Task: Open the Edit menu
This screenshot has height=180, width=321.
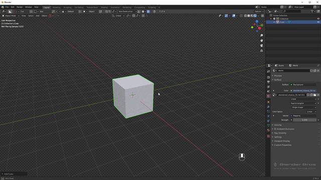Action: click(x=13, y=7)
